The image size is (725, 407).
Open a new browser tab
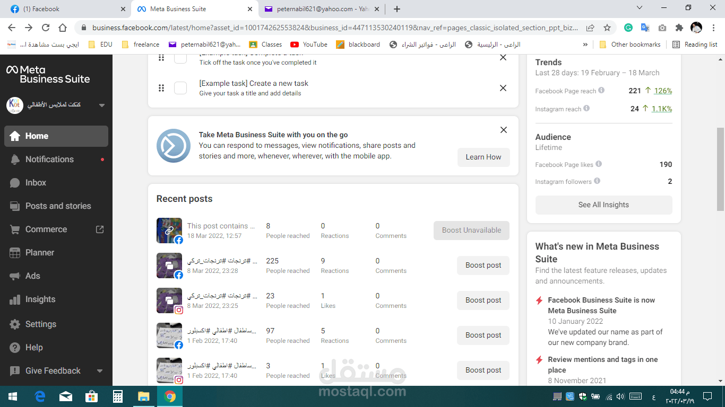click(x=397, y=9)
